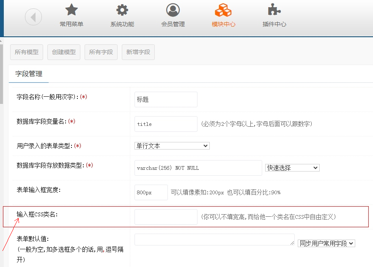The width and height of the screenshot is (373, 267).
Task: Click the 表单默认值 text area
Action: (214, 240)
